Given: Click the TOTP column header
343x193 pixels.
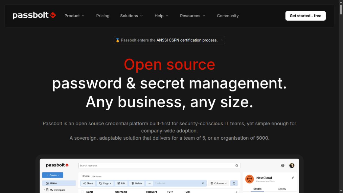Looking at the screenshot, I should [170, 192].
